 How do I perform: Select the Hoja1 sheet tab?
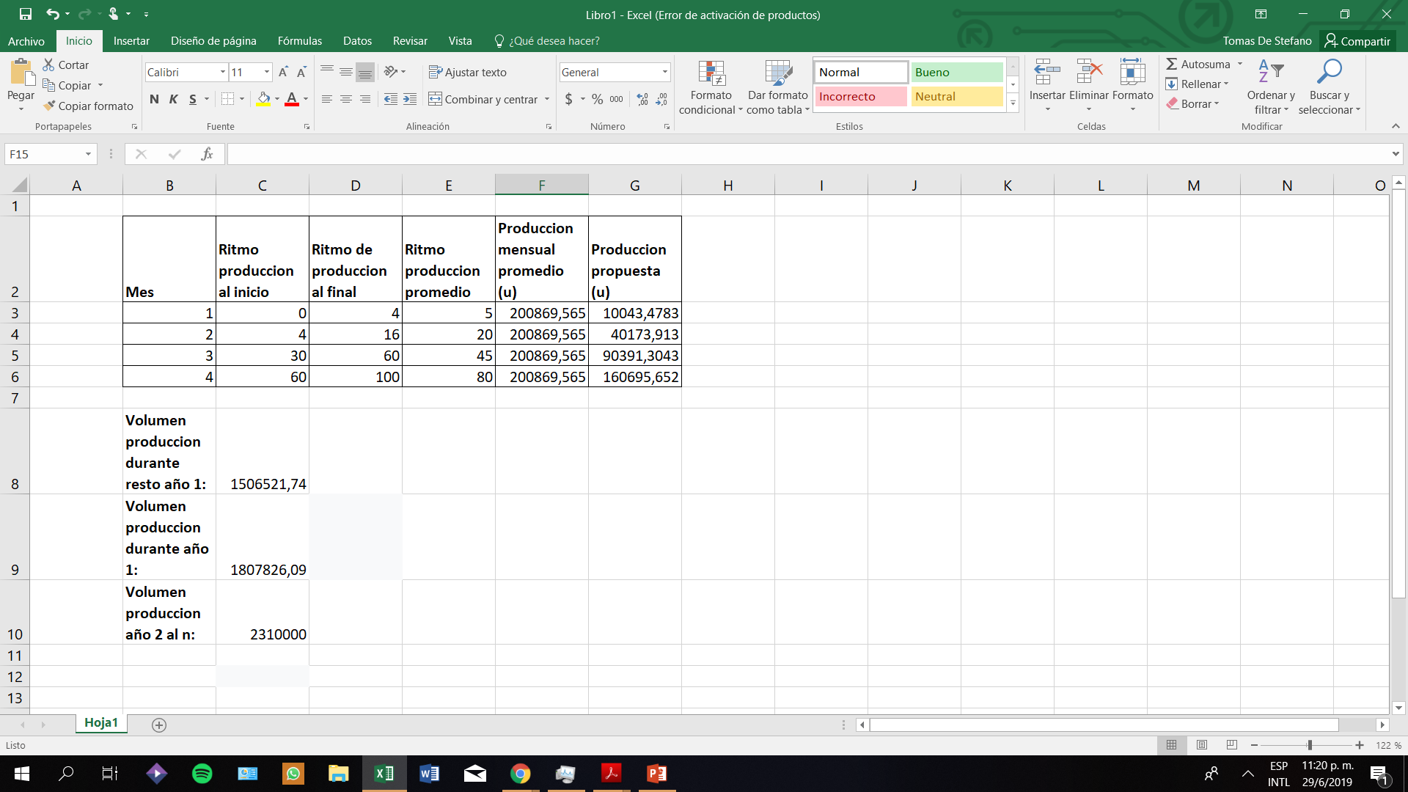(x=101, y=723)
